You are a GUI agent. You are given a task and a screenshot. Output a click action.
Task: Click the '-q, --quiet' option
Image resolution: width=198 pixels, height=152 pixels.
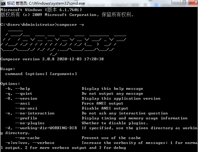point(19,94)
